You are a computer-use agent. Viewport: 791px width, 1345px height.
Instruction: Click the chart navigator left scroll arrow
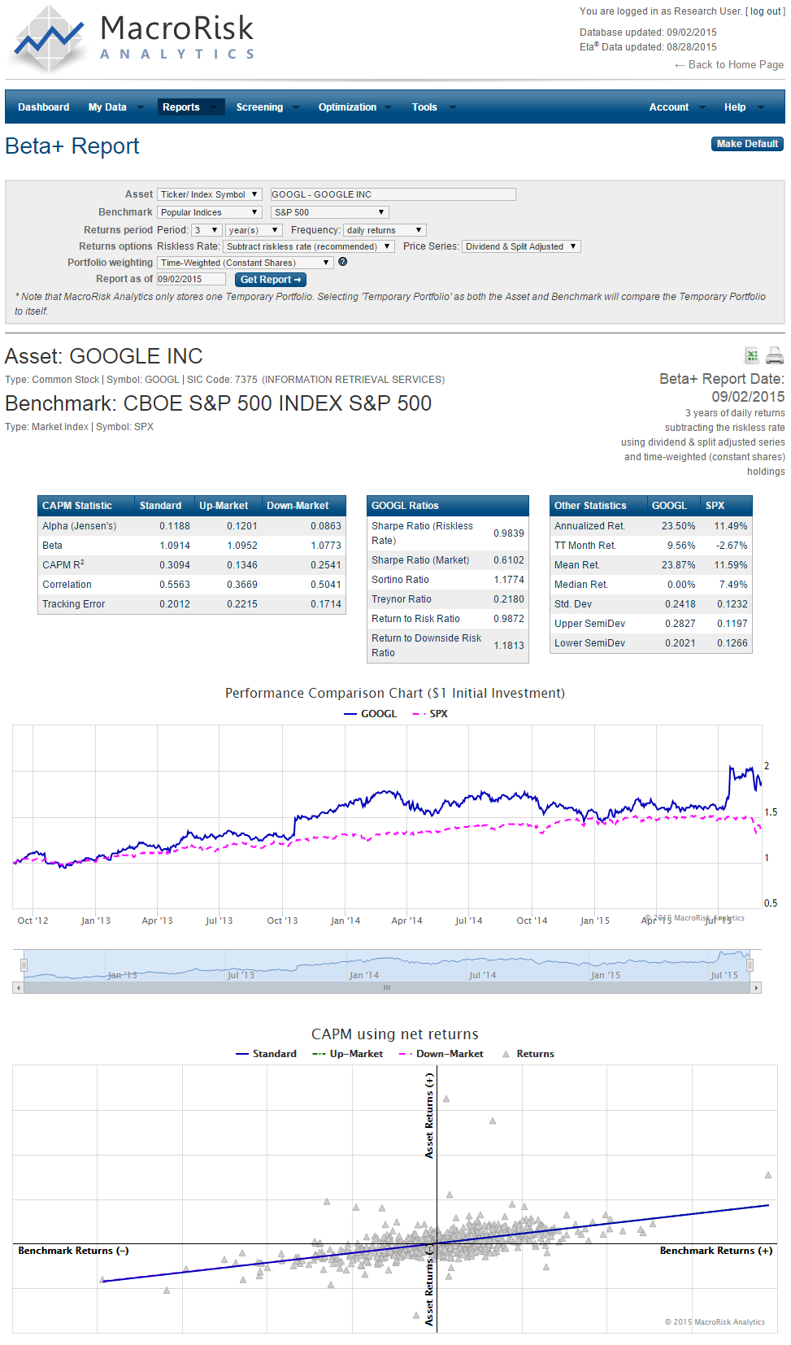pos(17,987)
